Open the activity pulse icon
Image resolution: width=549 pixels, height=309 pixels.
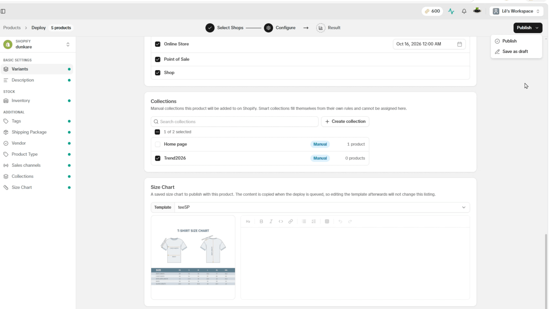tap(451, 11)
